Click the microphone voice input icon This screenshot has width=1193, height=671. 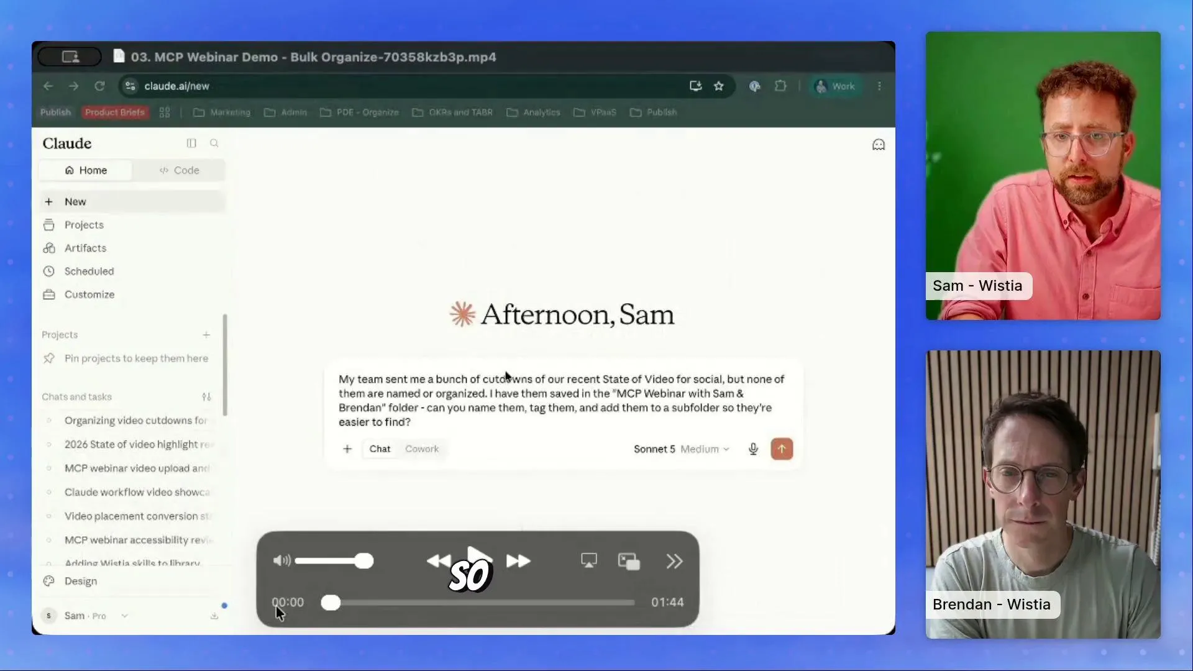click(753, 449)
